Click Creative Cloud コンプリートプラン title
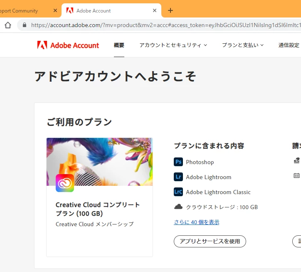The width and height of the screenshot is (301, 272). pyautogui.click(x=98, y=209)
